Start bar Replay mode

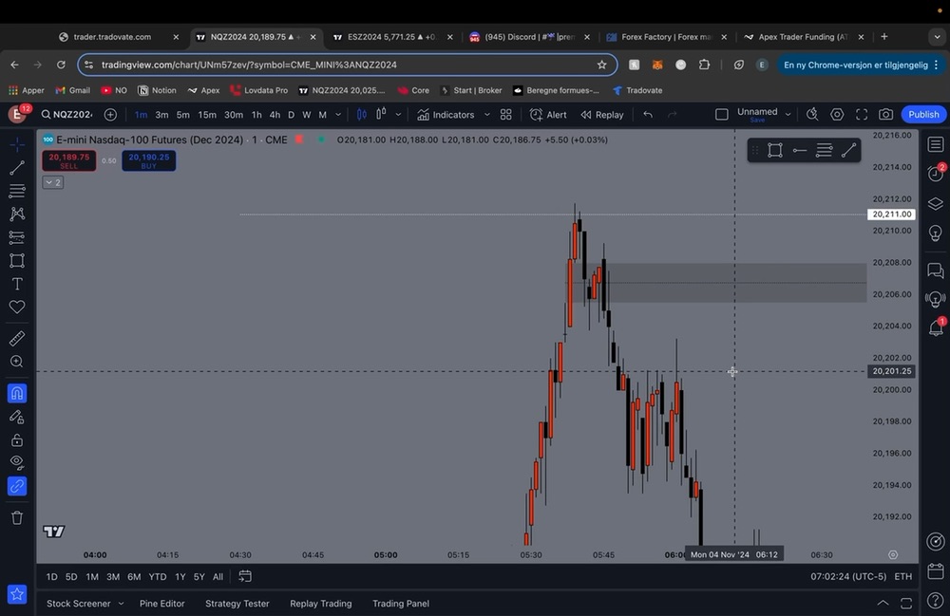[x=602, y=114]
